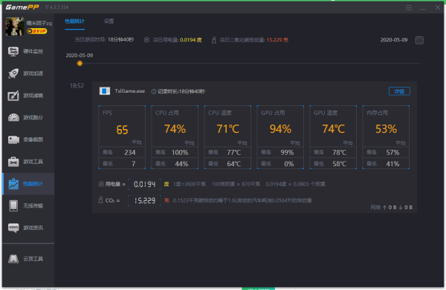Click the SVIP badge
This screenshot has height=290, width=446.
point(37,31)
